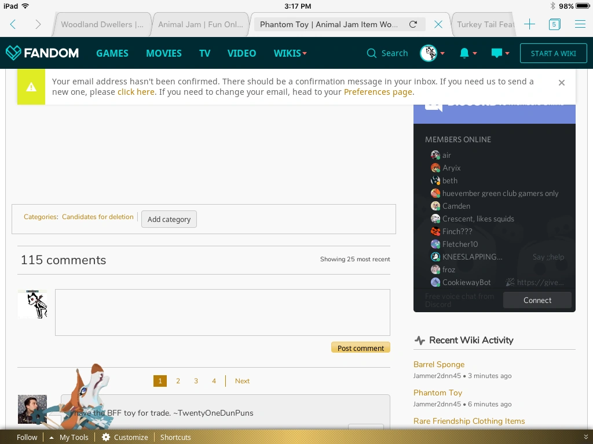Open the TV navigation item
Image resolution: width=593 pixels, height=444 pixels.
[204, 53]
